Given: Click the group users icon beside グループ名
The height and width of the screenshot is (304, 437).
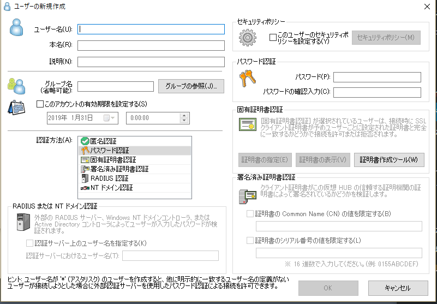Looking at the screenshot, I should click(16, 86).
